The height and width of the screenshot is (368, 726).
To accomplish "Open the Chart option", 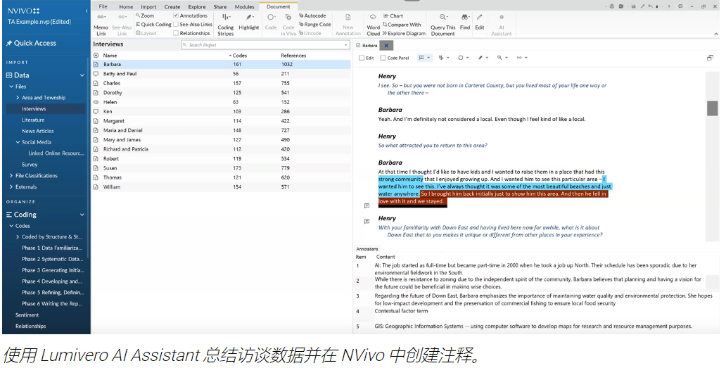I will pos(393,15).
